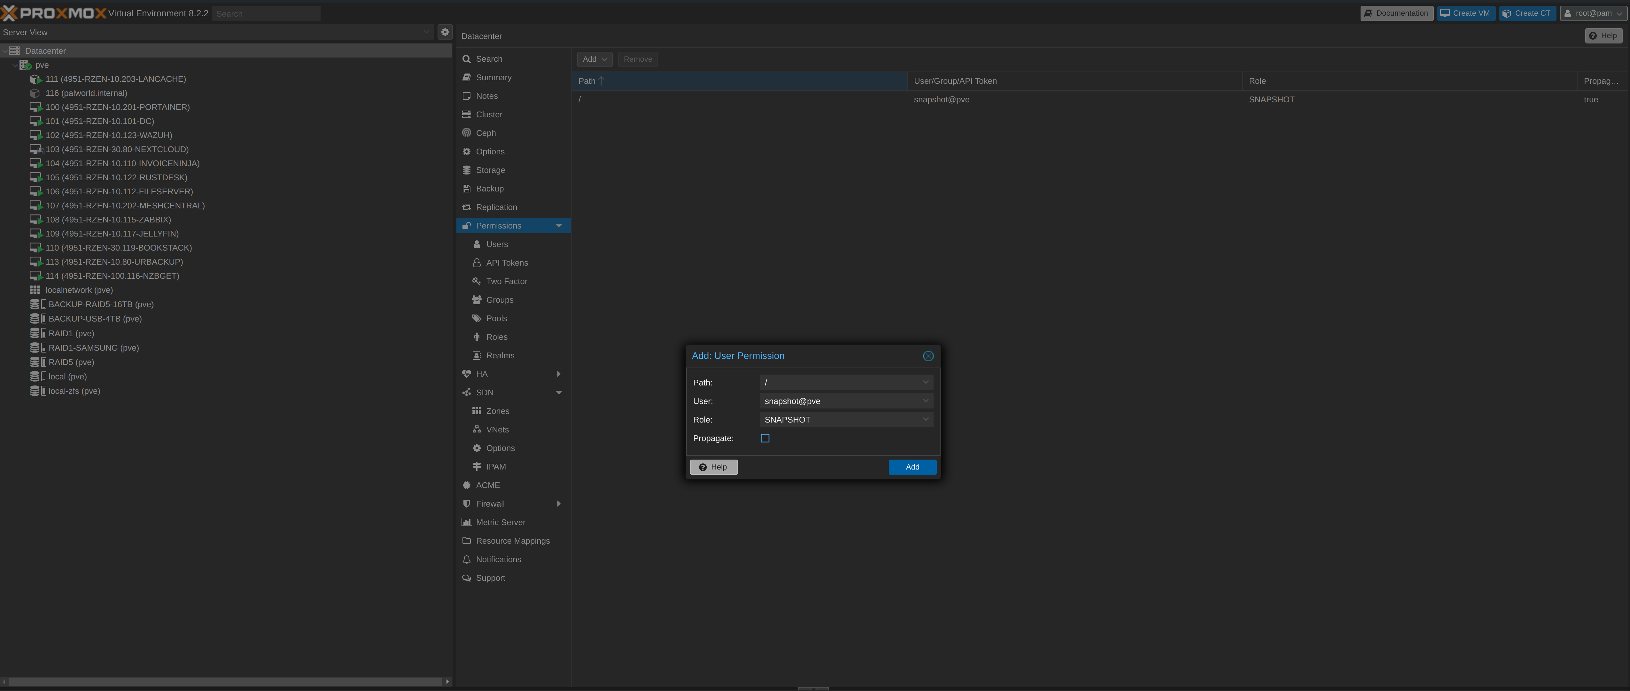Open the API Tokens menu entry
The height and width of the screenshot is (691, 1630).
pyautogui.click(x=506, y=263)
